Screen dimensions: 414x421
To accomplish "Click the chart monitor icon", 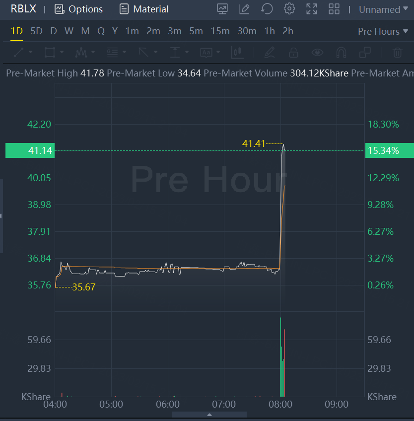I will [222, 9].
